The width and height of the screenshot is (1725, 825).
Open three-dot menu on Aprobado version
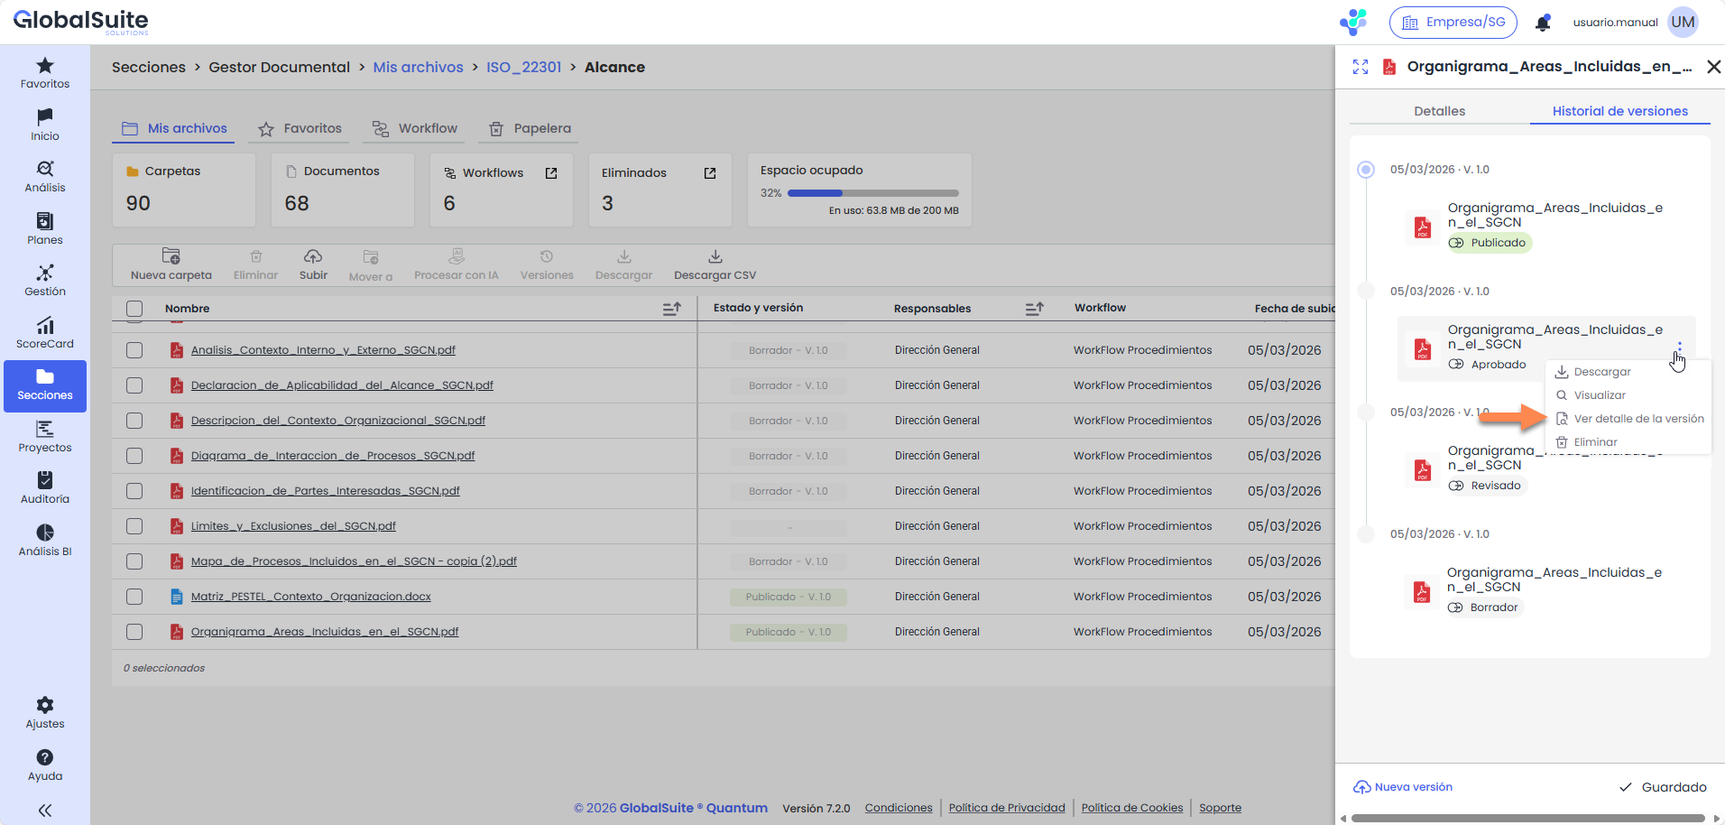click(1679, 347)
